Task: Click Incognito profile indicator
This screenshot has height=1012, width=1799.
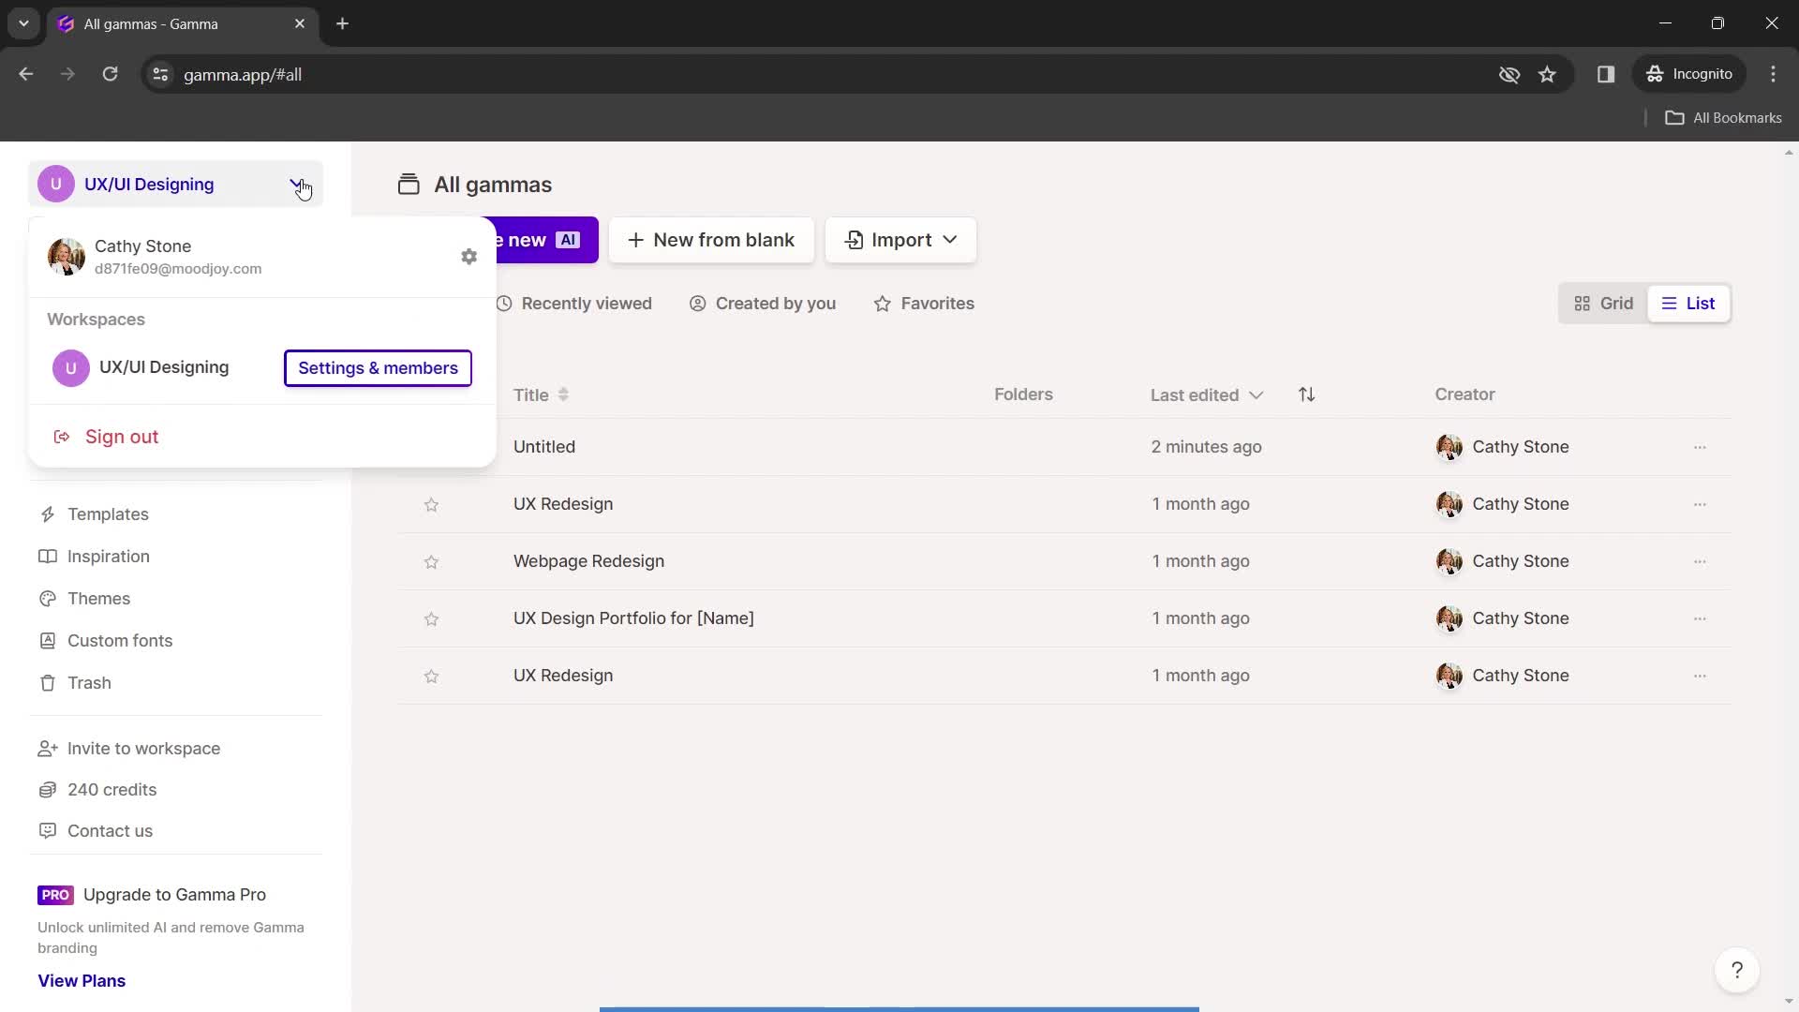Action: click(x=1690, y=74)
